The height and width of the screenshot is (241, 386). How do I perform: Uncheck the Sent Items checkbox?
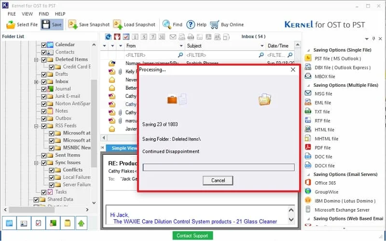43,156
